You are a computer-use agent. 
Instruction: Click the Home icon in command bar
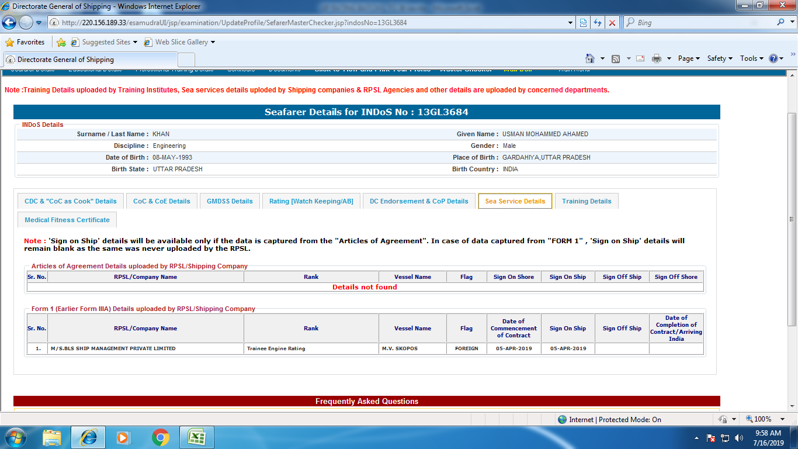click(590, 58)
